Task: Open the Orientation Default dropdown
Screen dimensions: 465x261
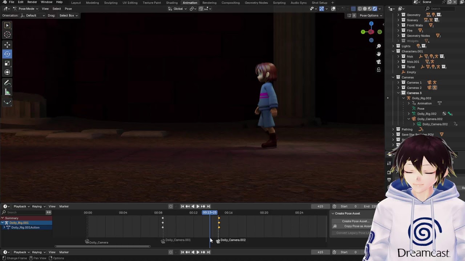Action: point(33,16)
